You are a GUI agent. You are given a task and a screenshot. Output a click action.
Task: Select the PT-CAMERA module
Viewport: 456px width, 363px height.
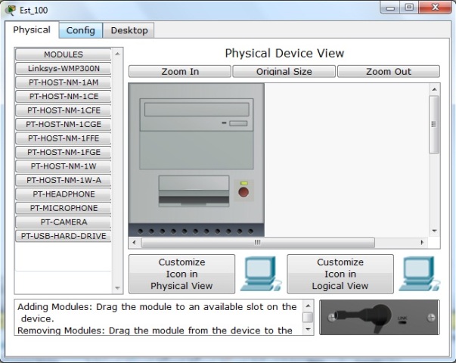(64, 222)
